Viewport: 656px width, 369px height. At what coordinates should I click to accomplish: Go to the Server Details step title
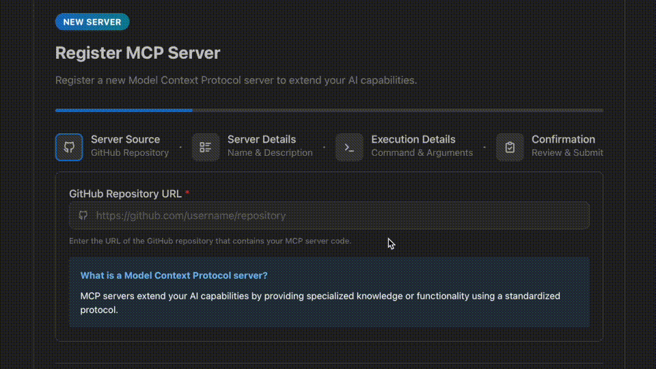[262, 139]
